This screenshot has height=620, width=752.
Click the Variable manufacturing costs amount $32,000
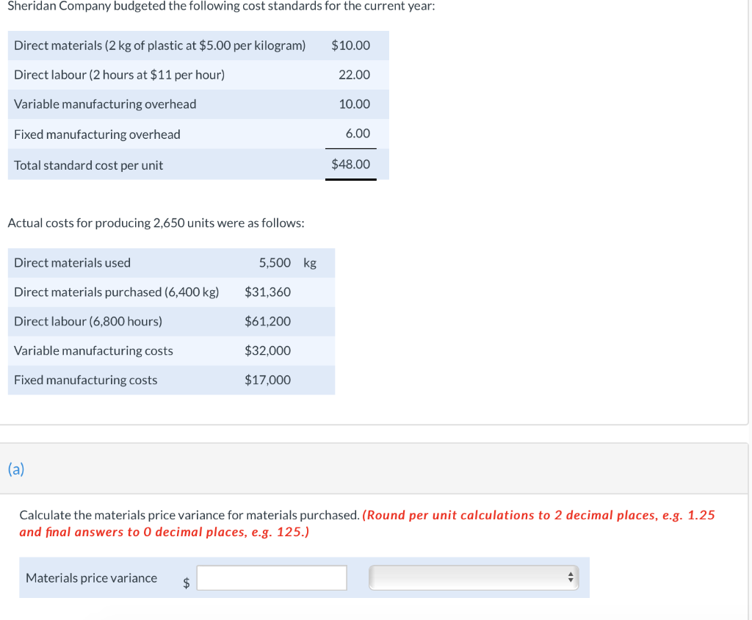pyautogui.click(x=268, y=350)
